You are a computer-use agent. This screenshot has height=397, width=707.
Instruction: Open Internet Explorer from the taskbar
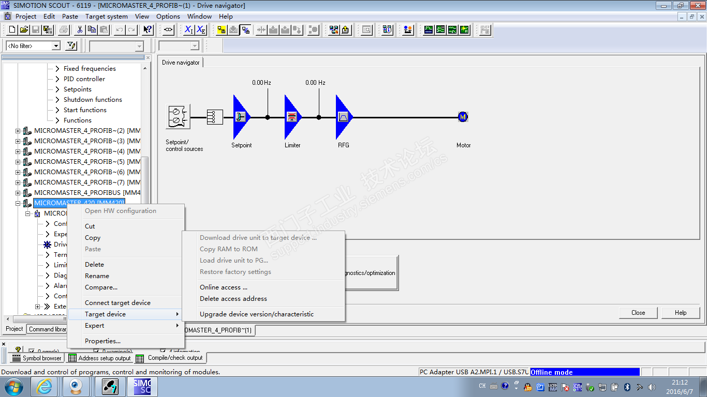44,387
